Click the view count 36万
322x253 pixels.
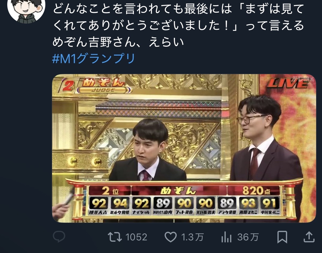(248, 237)
